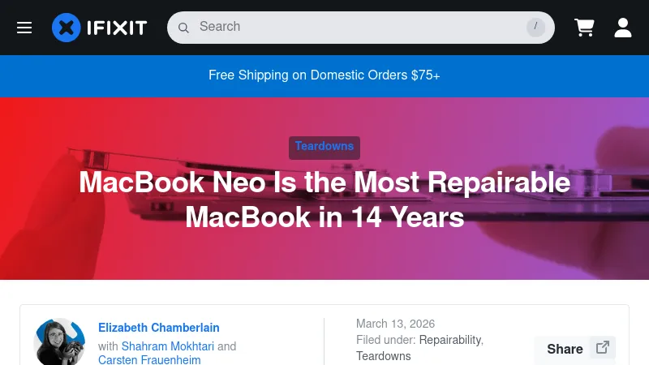Click Elizabeth Chamberlain's avatar photo
The image size is (649, 365).
(x=59, y=341)
